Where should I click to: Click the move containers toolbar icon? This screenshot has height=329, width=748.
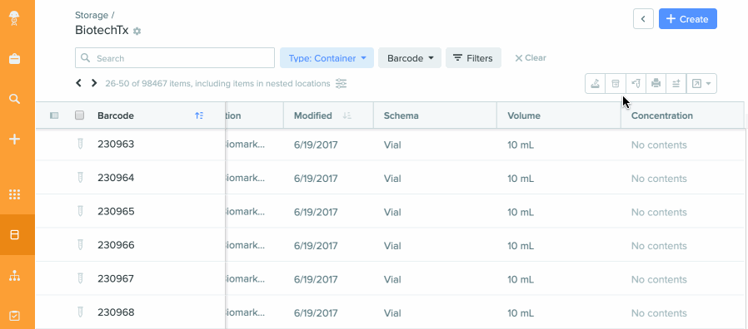[636, 83]
